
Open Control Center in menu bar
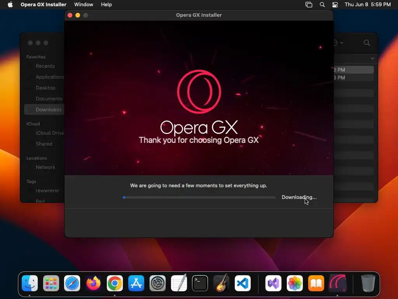[x=335, y=5]
